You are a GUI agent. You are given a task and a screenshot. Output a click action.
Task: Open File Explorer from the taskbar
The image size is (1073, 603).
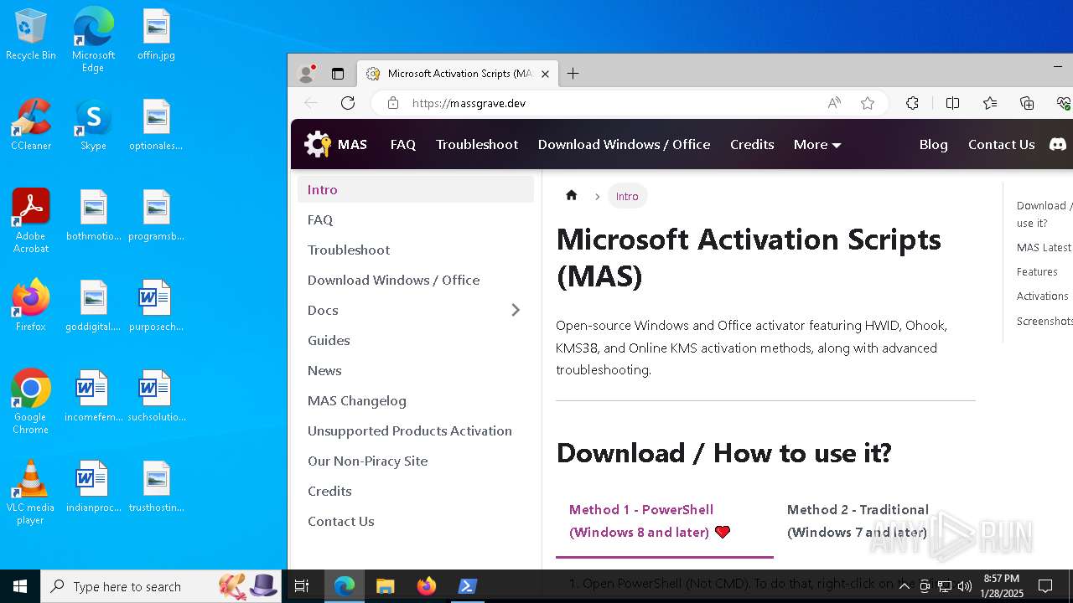pos(385,586)
